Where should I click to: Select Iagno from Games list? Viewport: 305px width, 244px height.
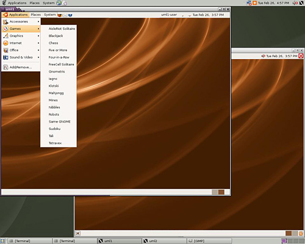tap(59, 79)
